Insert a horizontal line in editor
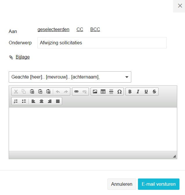 [x=111, y=92]
